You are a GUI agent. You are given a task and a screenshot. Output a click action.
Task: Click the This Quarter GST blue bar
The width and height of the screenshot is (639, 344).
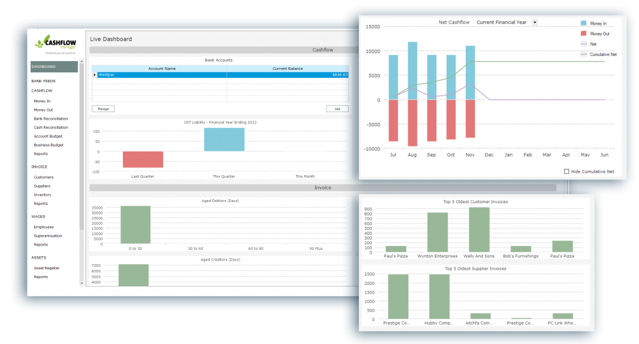pyautogui.click(x=224, y=140)
